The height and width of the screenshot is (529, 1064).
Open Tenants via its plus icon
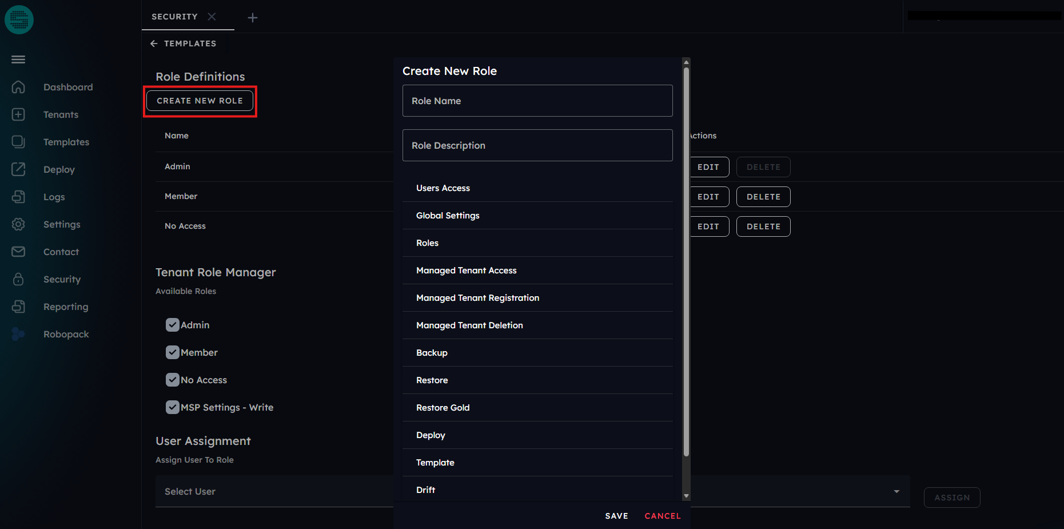tap(18, 114)
